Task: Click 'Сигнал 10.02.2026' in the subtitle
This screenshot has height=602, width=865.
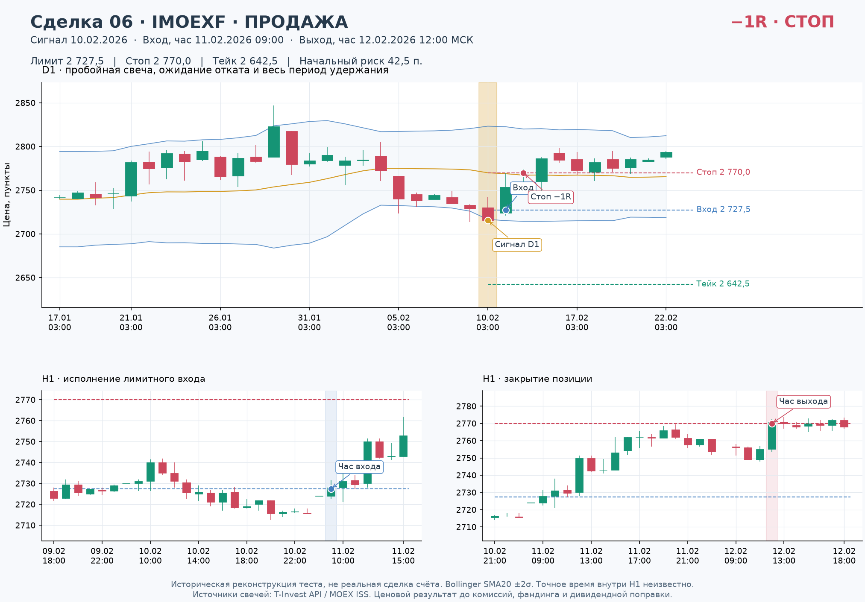Action: [79, 40]
